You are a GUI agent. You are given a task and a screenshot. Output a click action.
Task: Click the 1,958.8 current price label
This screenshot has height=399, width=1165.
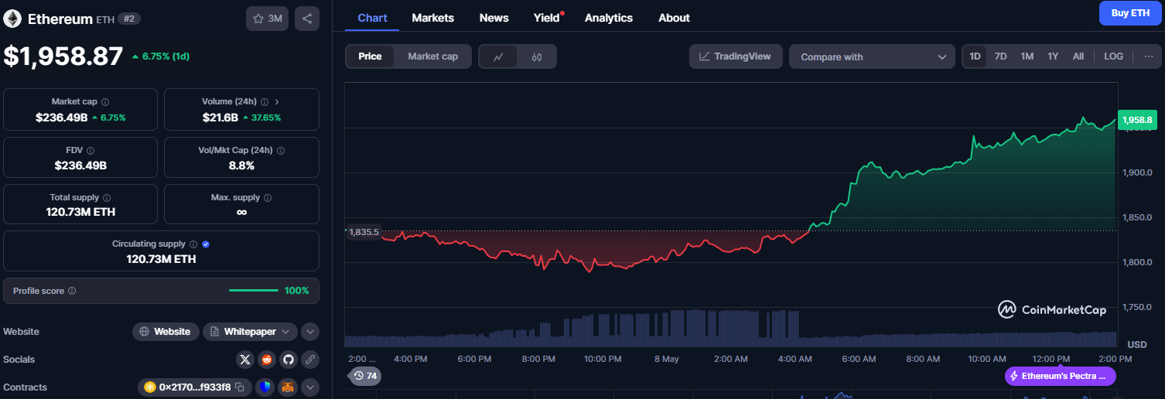pos(1137,120)
